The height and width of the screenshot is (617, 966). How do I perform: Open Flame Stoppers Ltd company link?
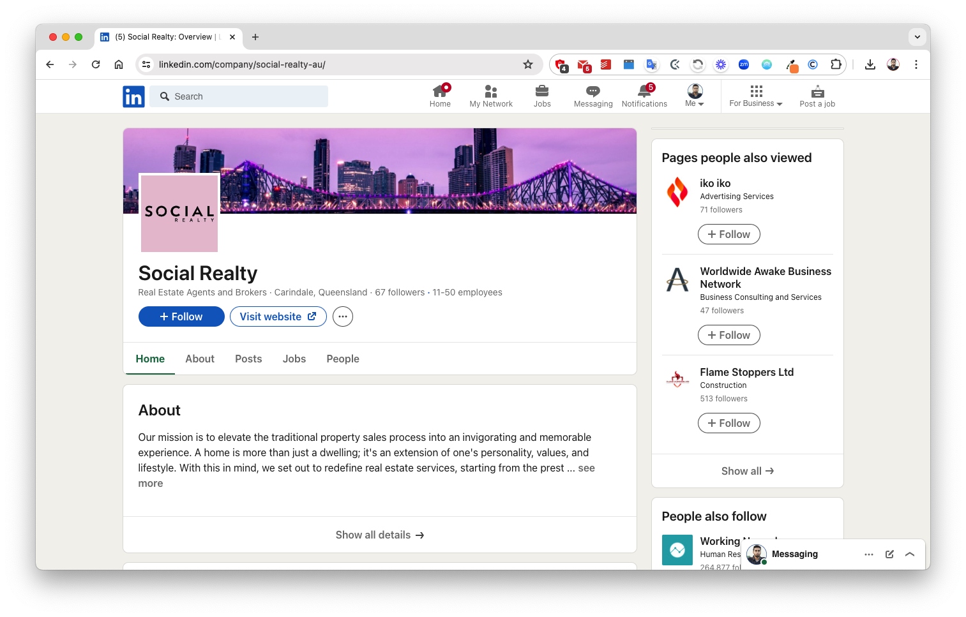(747, 372)
